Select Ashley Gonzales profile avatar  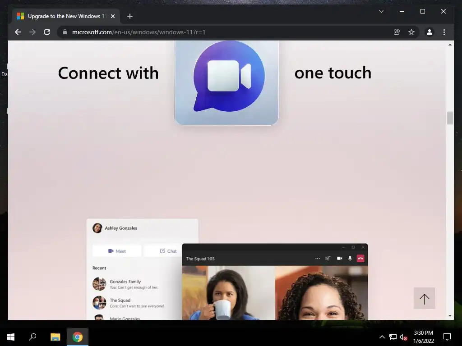point(97,228)
